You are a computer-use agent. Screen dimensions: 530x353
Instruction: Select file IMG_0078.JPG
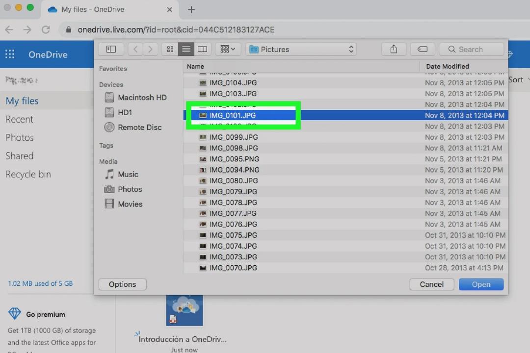tap(345, 202)
